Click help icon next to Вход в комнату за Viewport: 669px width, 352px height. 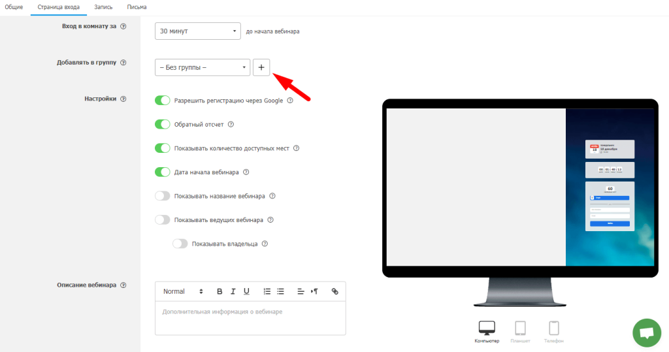pos(123,27)
